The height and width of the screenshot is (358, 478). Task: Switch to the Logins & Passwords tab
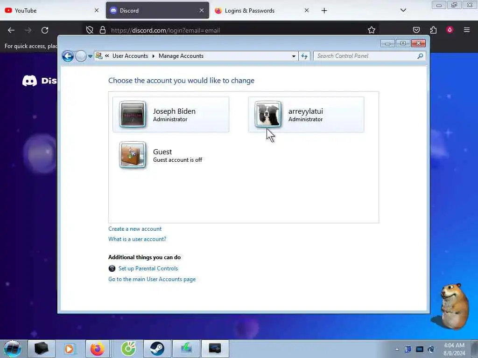[262, 10]
